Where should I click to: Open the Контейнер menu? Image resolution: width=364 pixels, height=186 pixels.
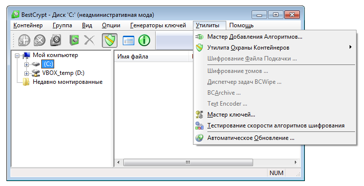28,25
